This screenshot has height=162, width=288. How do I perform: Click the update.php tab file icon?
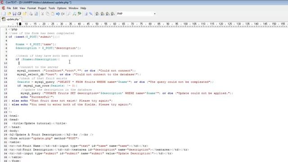pyautogui.click(x=4, y=19)
